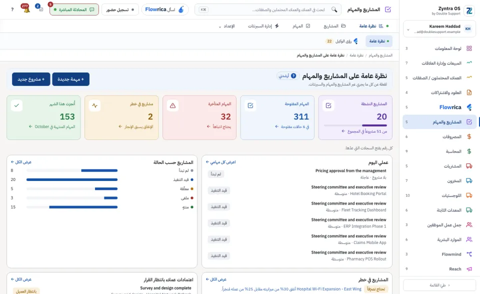Open the Flowrica sidebar icon

pyautogui.click(x=469, y=107)
